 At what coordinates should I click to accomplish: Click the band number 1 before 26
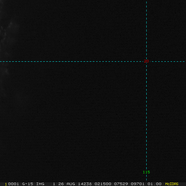coord(54,184)
